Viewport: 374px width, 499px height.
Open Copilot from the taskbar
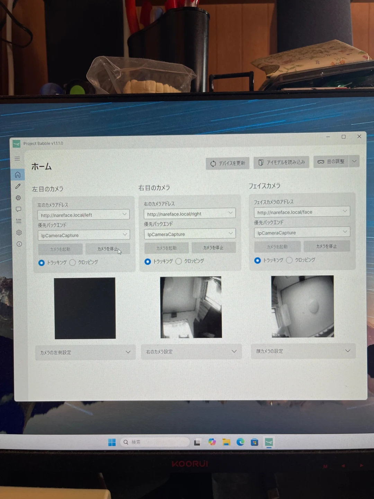212,442
